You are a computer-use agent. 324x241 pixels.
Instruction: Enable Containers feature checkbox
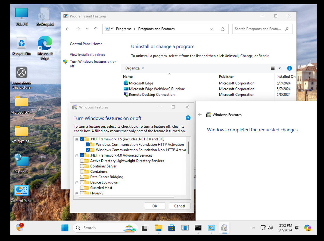[82, 171]
